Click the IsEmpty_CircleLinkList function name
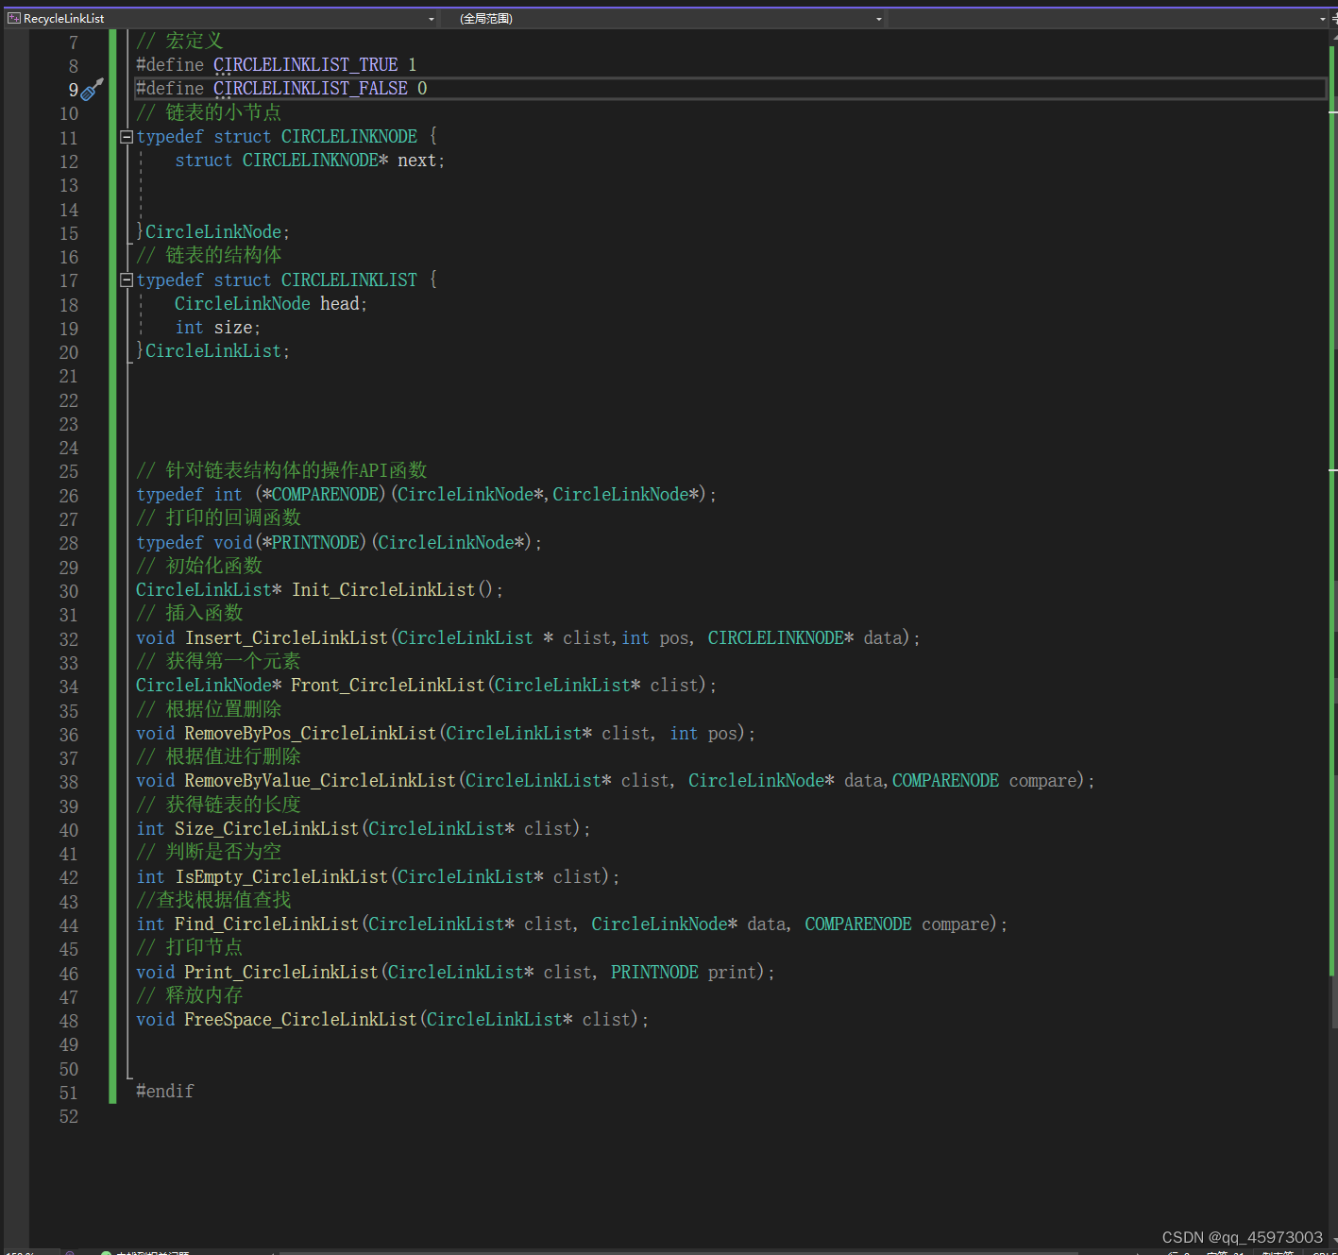This screenshot has height=1255, width=1338. pyautogui.click(x=281, y=877)
